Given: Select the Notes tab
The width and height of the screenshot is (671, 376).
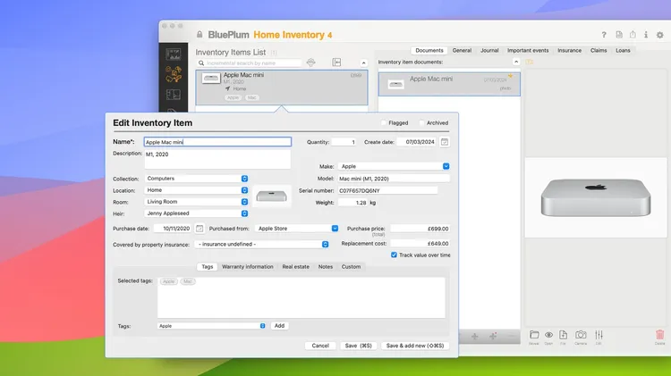Looking at the screenshot, I should pos(326,267).
